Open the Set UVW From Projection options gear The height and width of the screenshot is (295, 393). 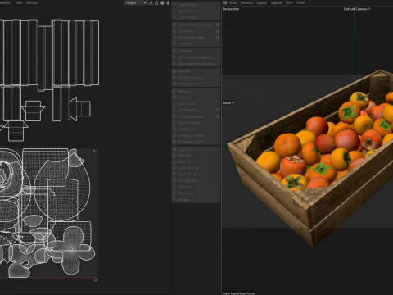point(218,25)
